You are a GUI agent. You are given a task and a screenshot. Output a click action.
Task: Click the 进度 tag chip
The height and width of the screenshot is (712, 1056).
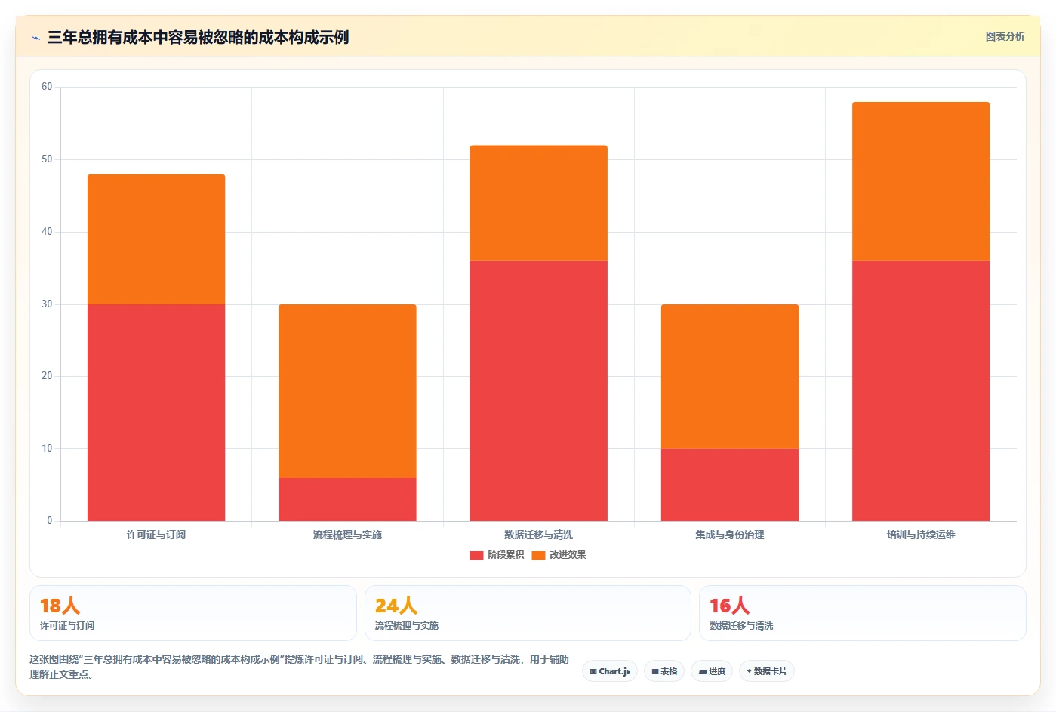(x=712, y=671)
